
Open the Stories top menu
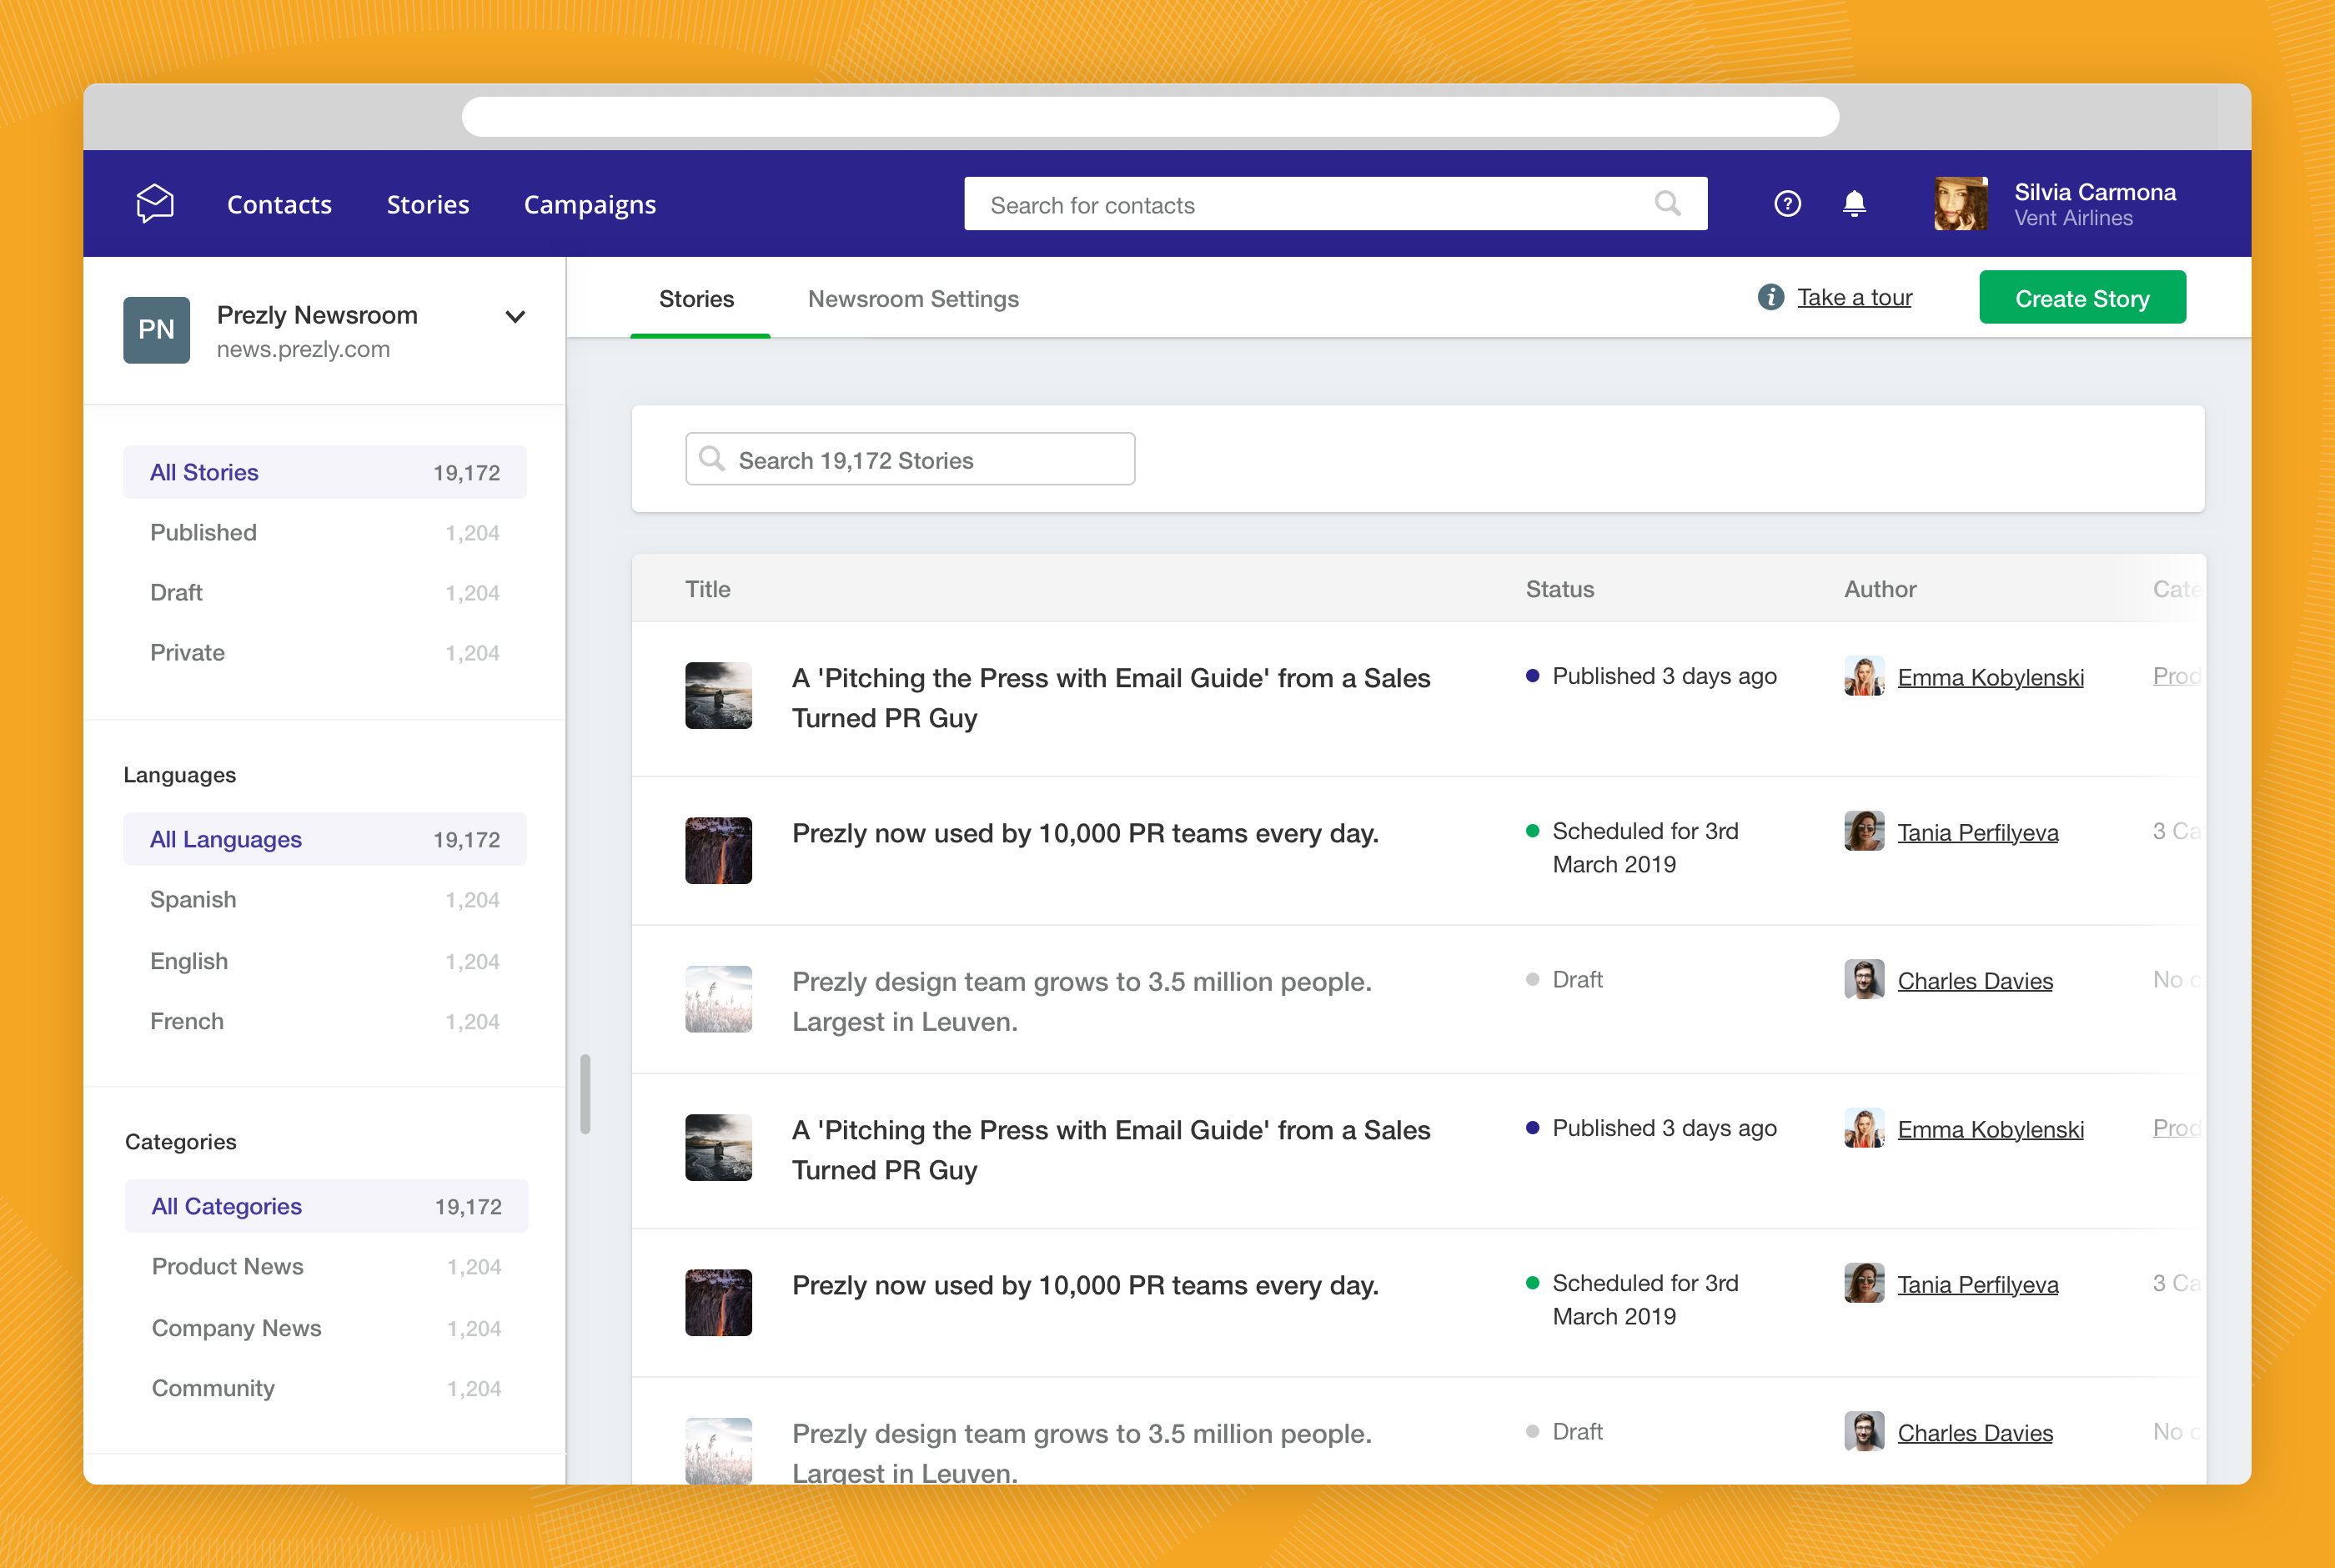click(428, 204)
